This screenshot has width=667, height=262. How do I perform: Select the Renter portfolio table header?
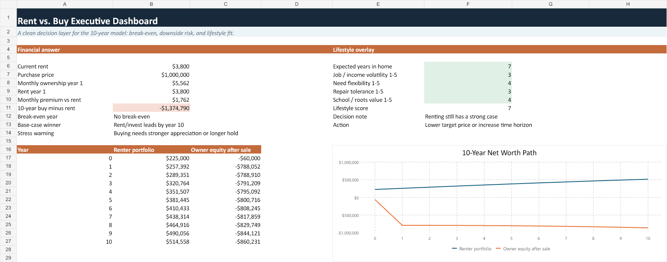click(x=151, y=150)
